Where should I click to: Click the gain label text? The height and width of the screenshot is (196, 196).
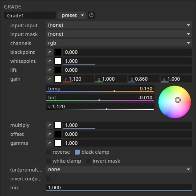point(15,79)
